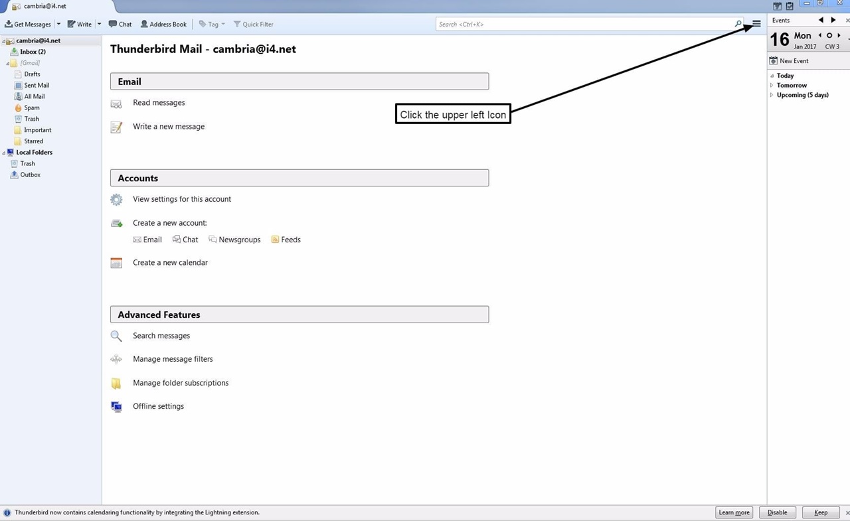Step back one day beside Mon
850x521 pixels.
[x=820, y=36]
